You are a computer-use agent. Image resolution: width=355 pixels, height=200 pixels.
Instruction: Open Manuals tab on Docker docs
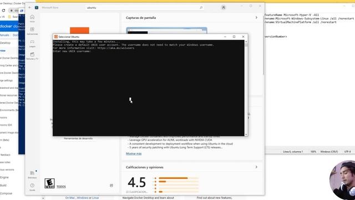point(4,35)
